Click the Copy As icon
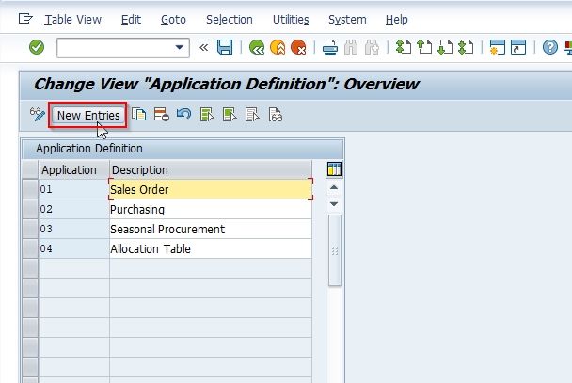This screenshot has height=383, width=572. click(138, 115)
